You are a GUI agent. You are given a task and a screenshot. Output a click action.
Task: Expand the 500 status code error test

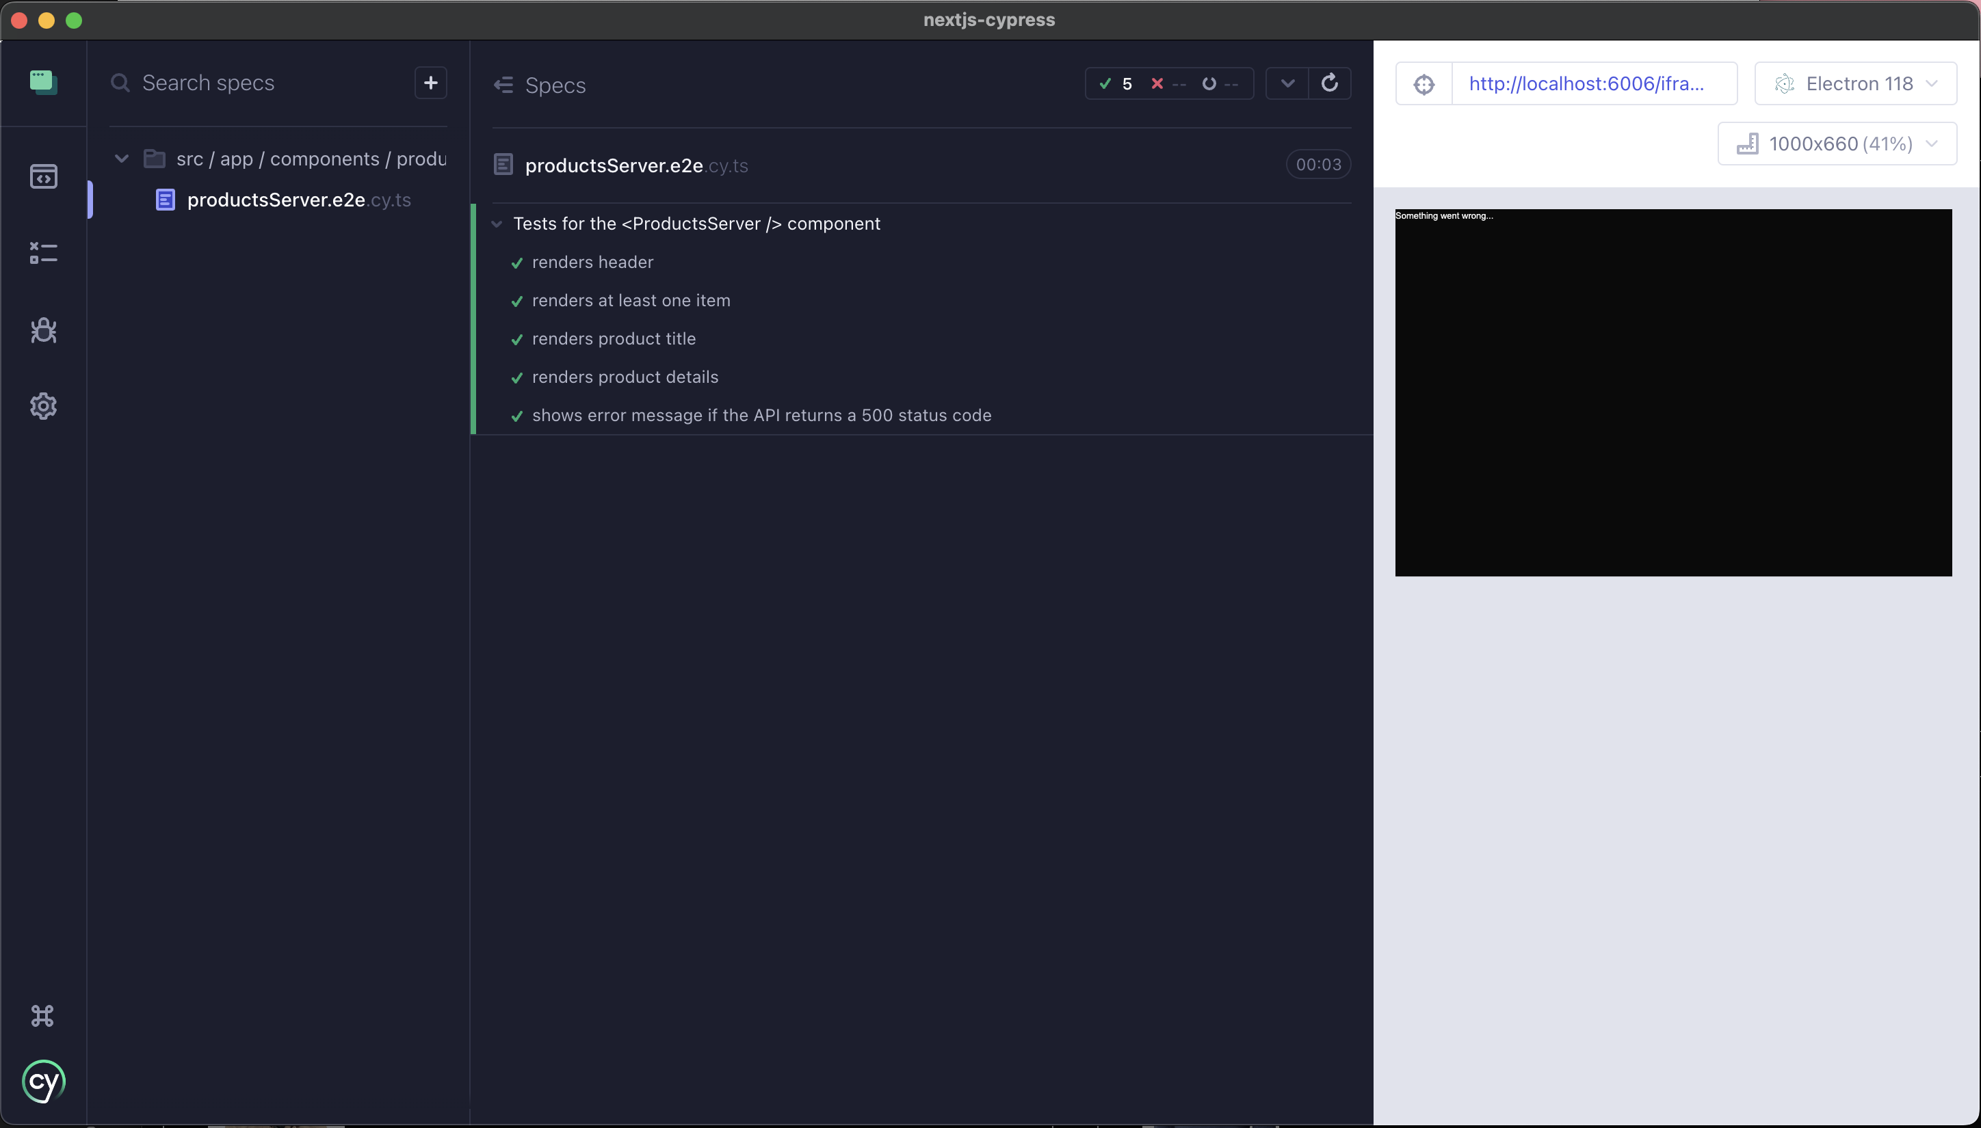tap(762, 415)
